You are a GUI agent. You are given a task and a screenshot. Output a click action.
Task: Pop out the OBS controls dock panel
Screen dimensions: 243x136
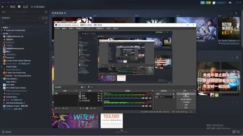[195, 91]
